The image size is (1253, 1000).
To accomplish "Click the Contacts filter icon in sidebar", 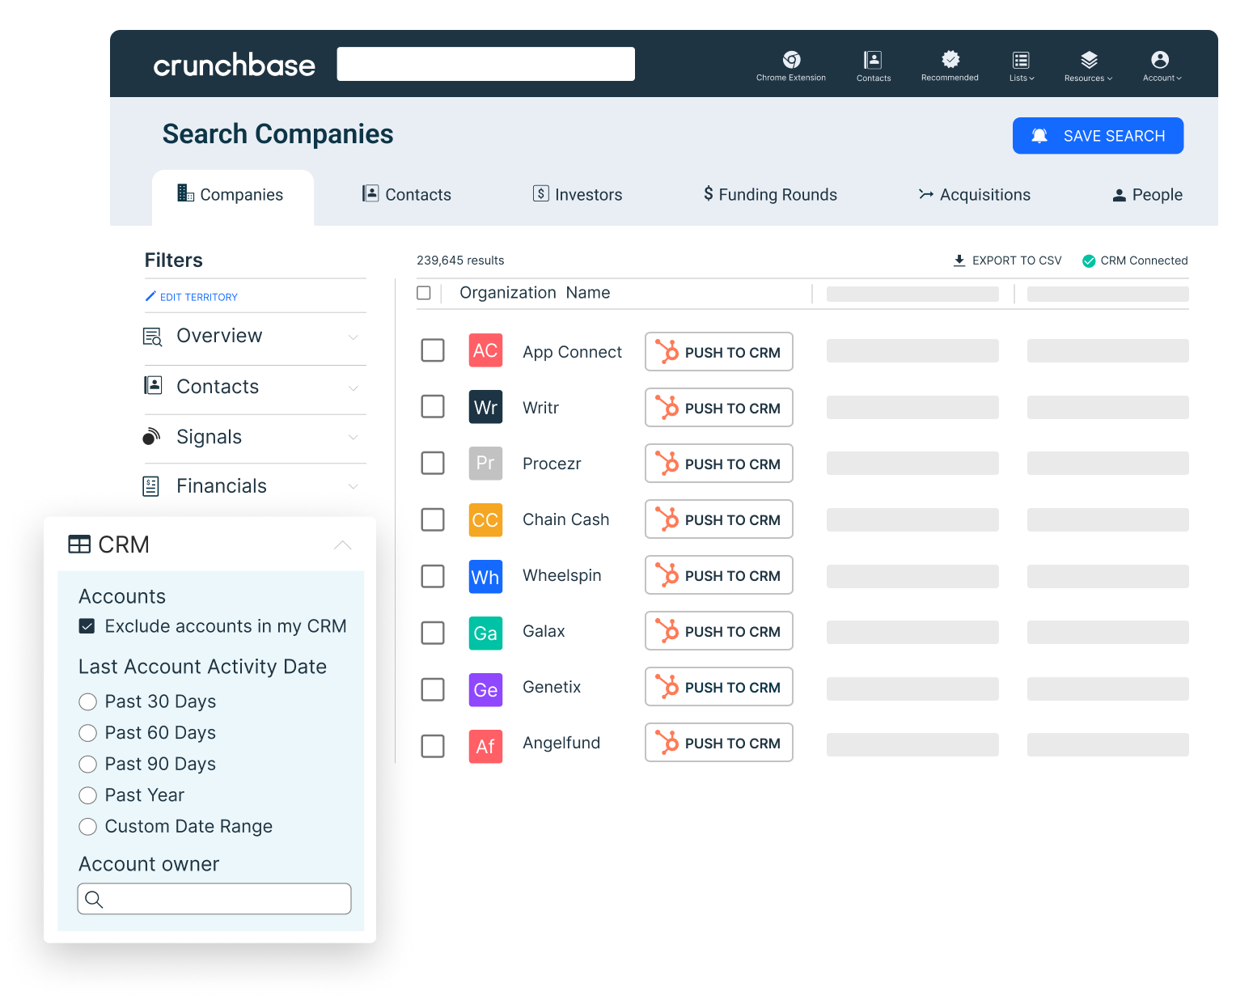I will (153, 385).
